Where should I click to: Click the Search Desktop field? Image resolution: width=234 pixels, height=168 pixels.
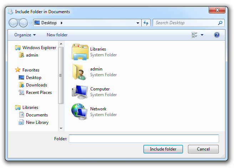click(188, 23)
